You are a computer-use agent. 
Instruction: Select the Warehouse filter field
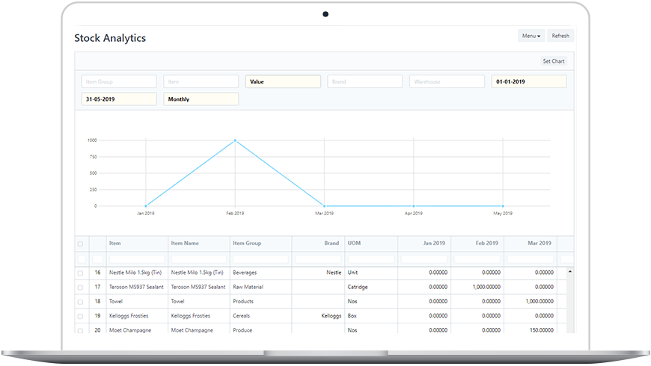447,81
